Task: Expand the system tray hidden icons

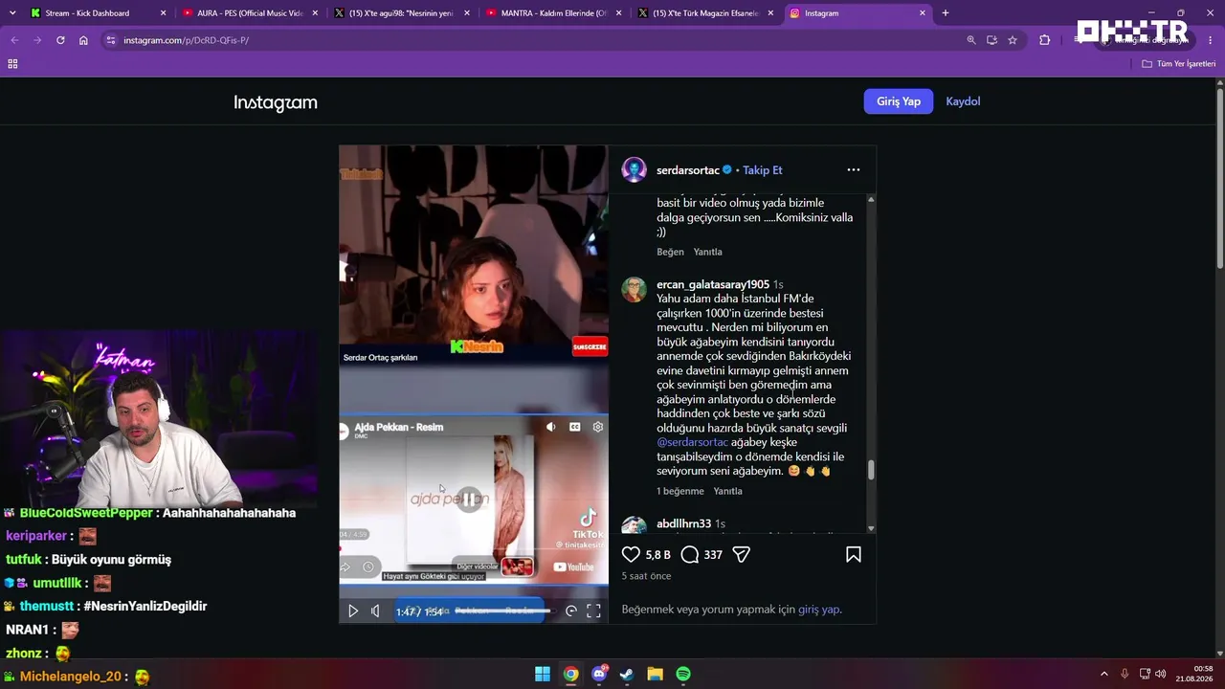Action: tap(1103, 674)
